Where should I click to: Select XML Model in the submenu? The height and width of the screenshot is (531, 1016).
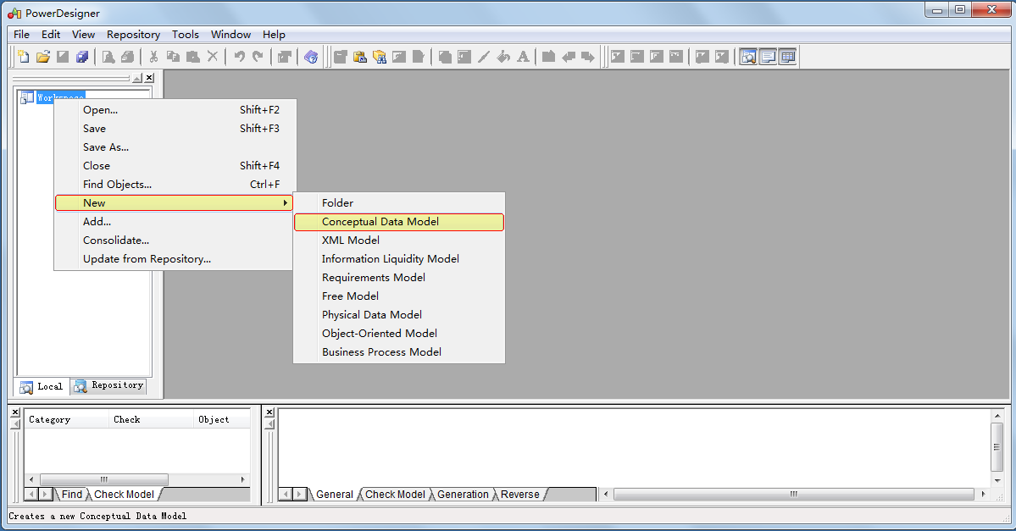[399, 241]
